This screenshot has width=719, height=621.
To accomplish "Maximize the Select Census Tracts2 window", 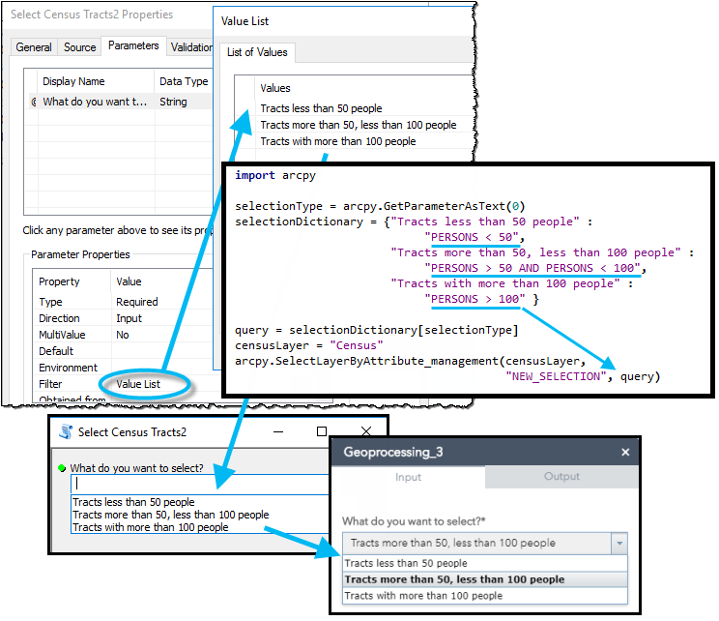I will (322, 432).
